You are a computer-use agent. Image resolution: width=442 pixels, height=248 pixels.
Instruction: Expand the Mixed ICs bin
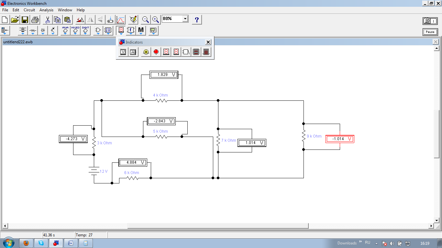click(75, 31)
